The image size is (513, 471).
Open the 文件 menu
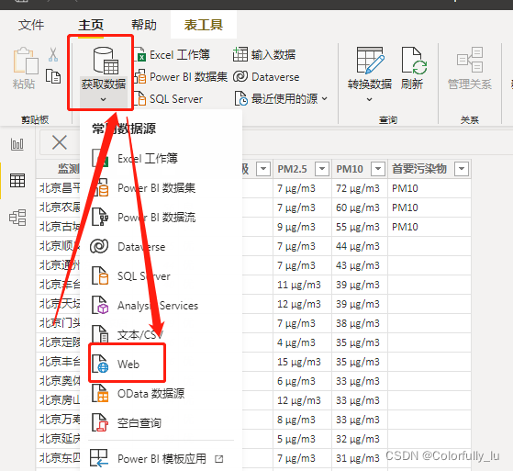pyautogui.click(x=31, y=25)
